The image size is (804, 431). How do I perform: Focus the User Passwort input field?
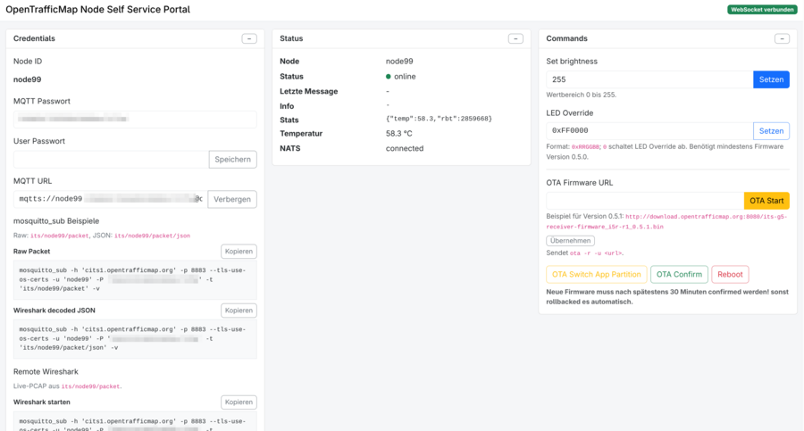[x=112, y=160]
